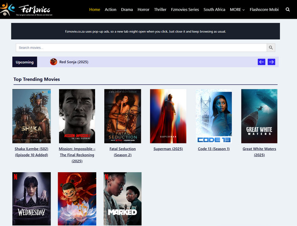Viewport: 297px width, 226px height.
Task: Show previous upcoming movie with left arrow
Action: click(261, 62)
